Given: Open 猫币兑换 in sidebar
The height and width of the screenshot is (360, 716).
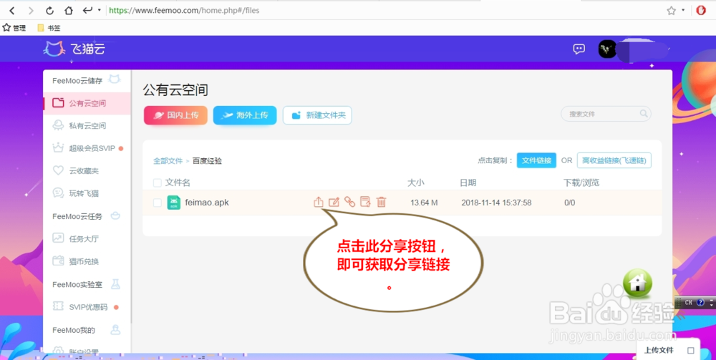Looking at the screenshot, I should 87,261.
